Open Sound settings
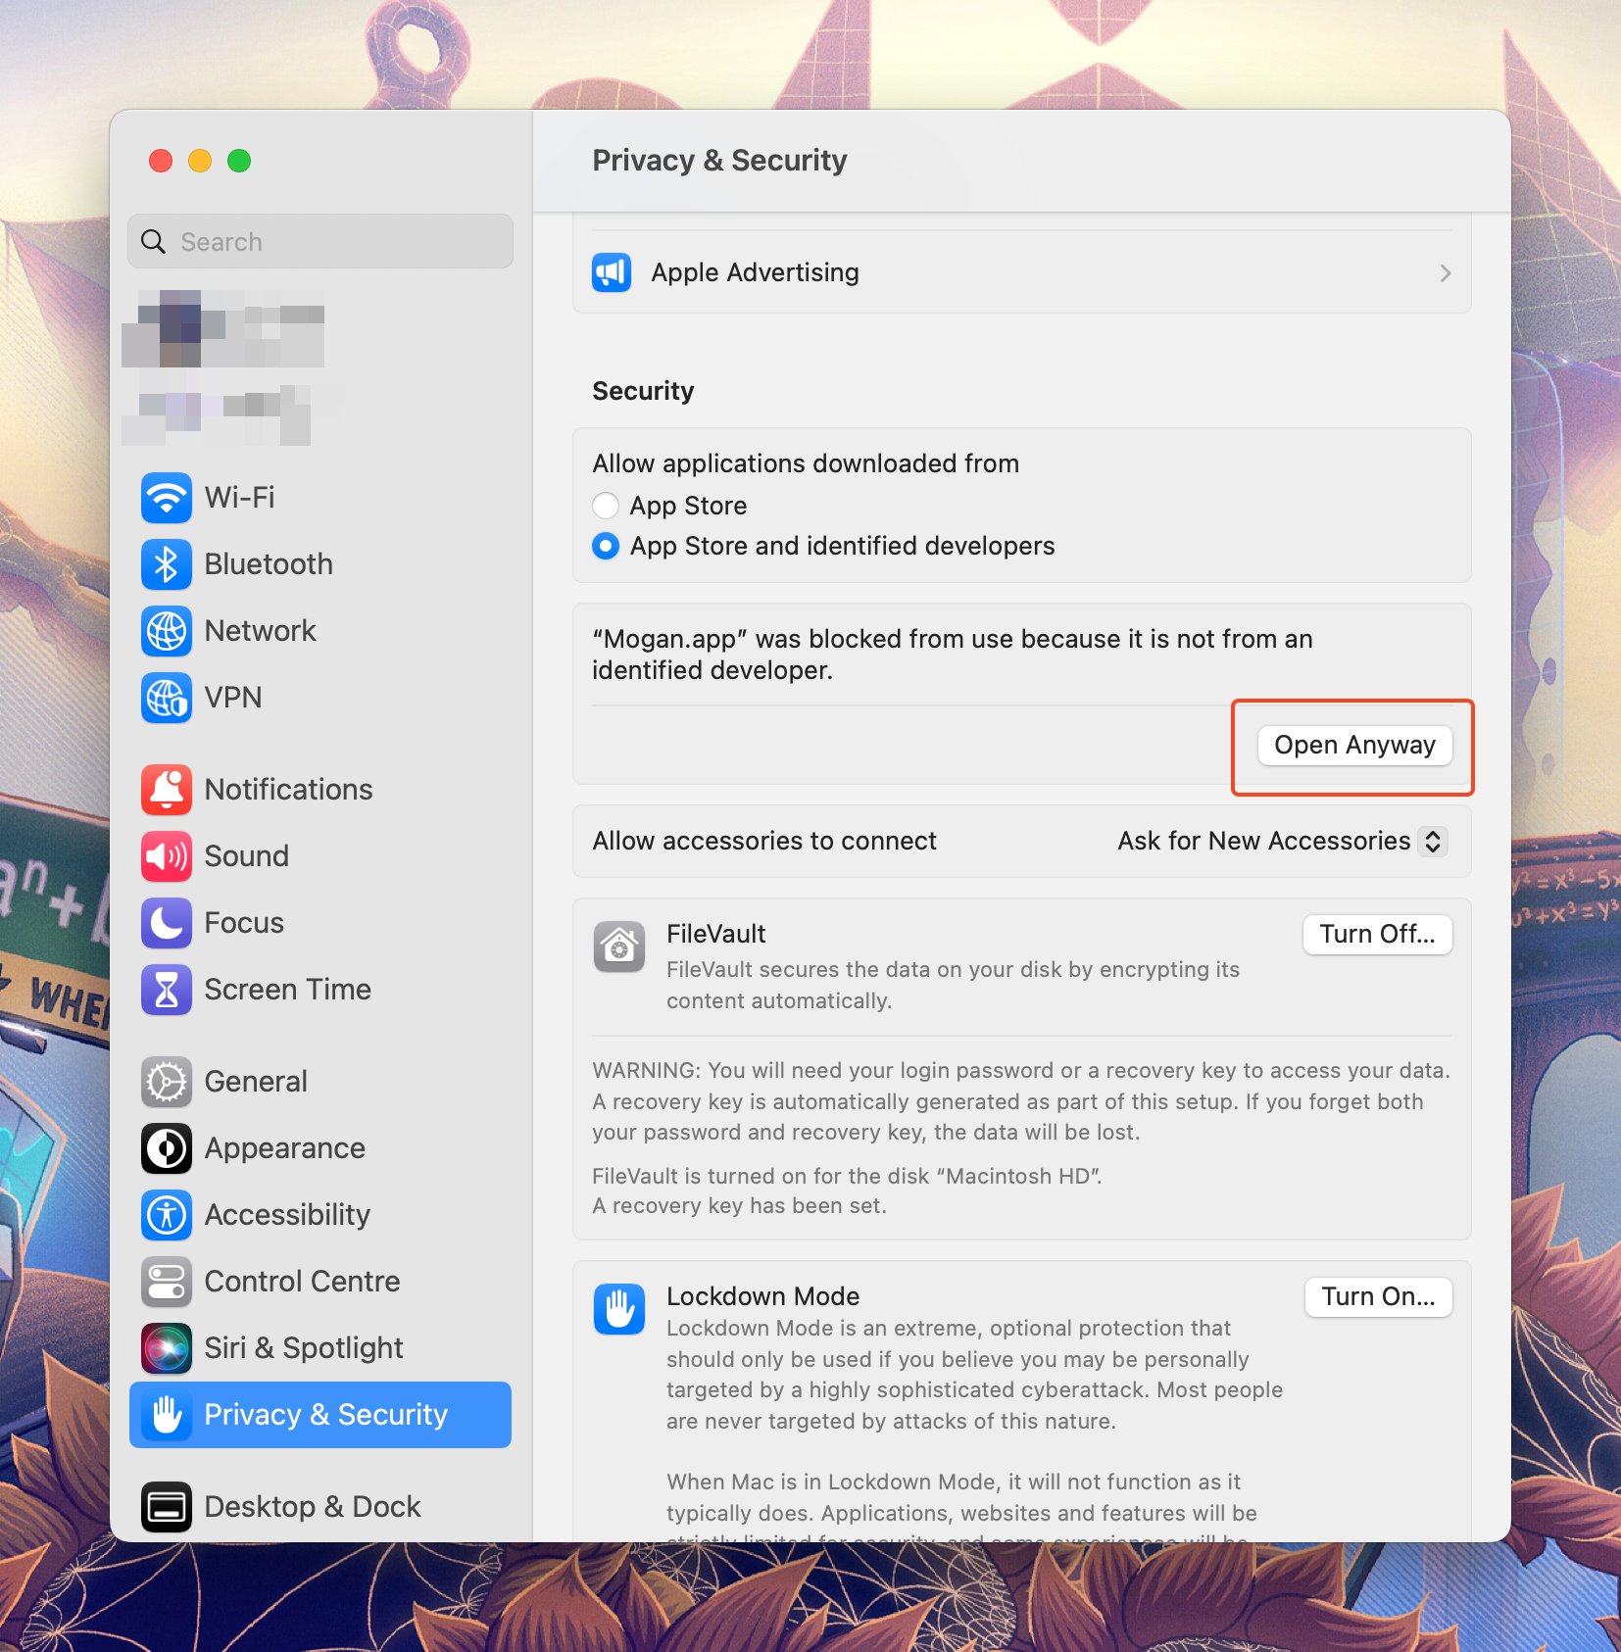Screen dimensions: 1621x1652 (246, 855)
